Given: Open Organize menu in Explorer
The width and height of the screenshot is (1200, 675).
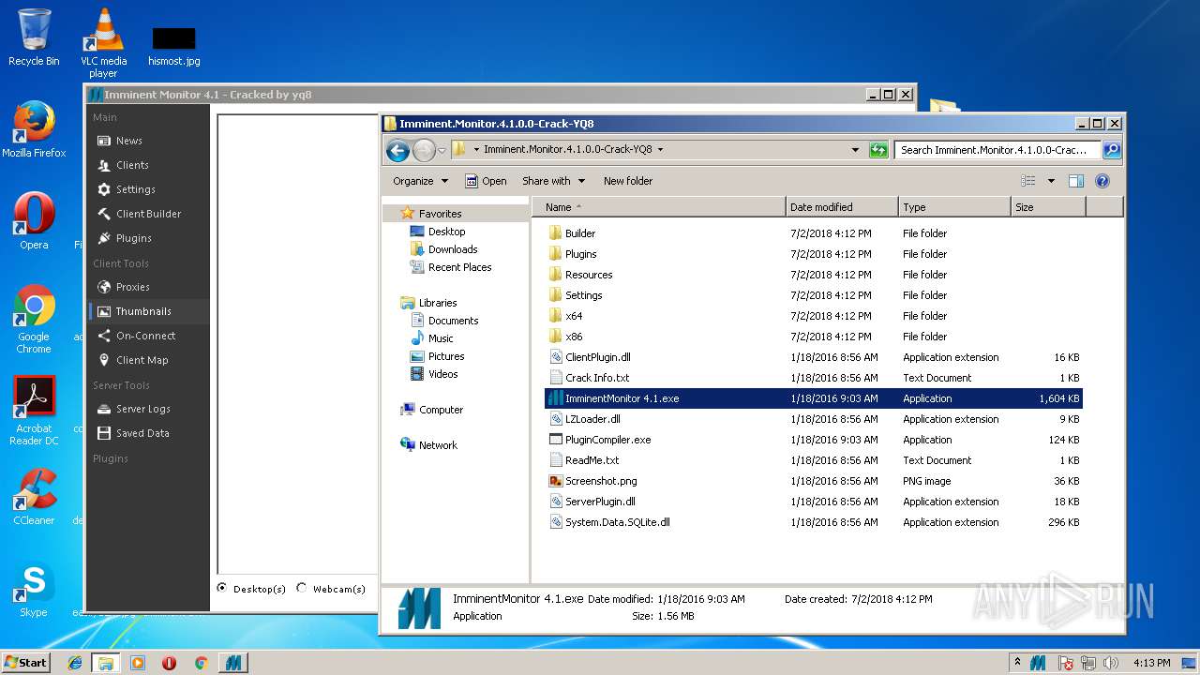Looking at the screenshot, I should tap(420, 181).
